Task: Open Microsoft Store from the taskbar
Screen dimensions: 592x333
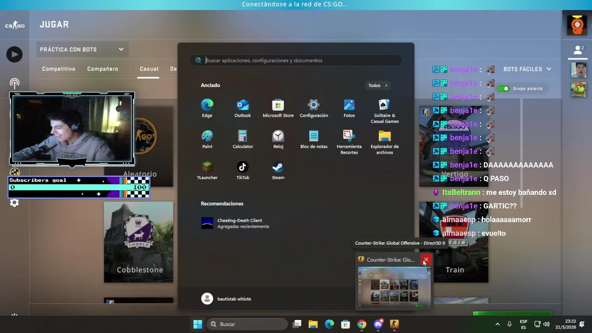Action: (345, 324)
